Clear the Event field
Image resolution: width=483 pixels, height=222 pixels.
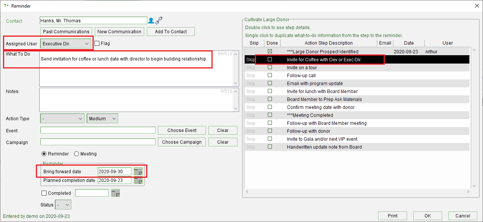[223, 130]
